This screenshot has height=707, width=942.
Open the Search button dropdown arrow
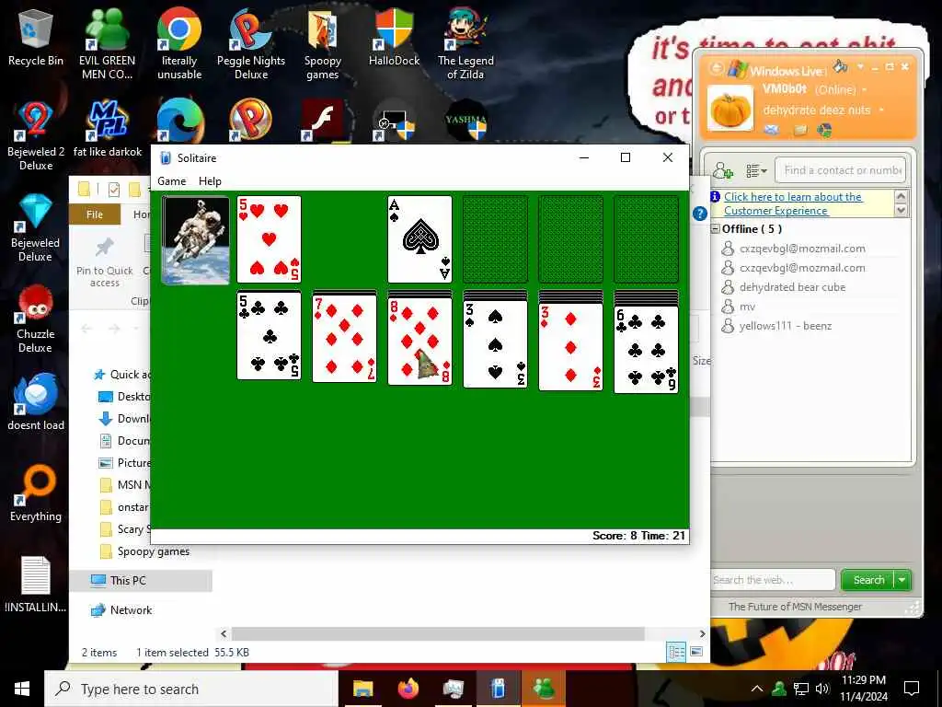pos(902,580)
